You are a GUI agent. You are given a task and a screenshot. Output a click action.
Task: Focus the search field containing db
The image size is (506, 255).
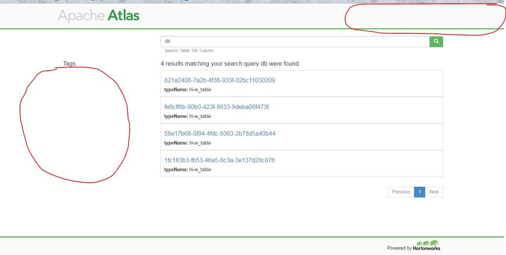coord(295,41)
